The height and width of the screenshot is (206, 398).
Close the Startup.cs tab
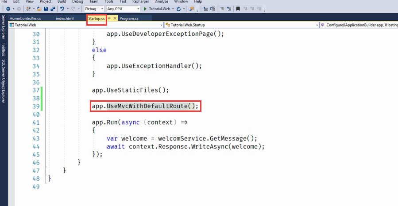tap(115, 18)
